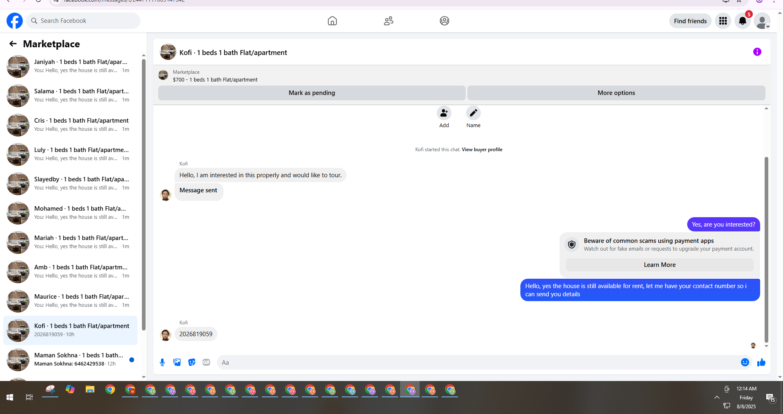This screenshot has height=414, width=783.
Task: Open Mohamed conversation
Action: tap(71, 213)
